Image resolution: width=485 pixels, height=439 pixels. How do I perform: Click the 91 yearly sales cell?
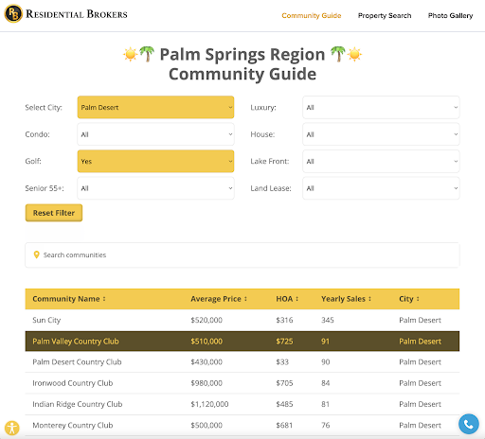325,342
